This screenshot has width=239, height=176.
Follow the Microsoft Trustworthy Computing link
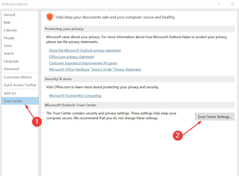click(x=75, y=96)
